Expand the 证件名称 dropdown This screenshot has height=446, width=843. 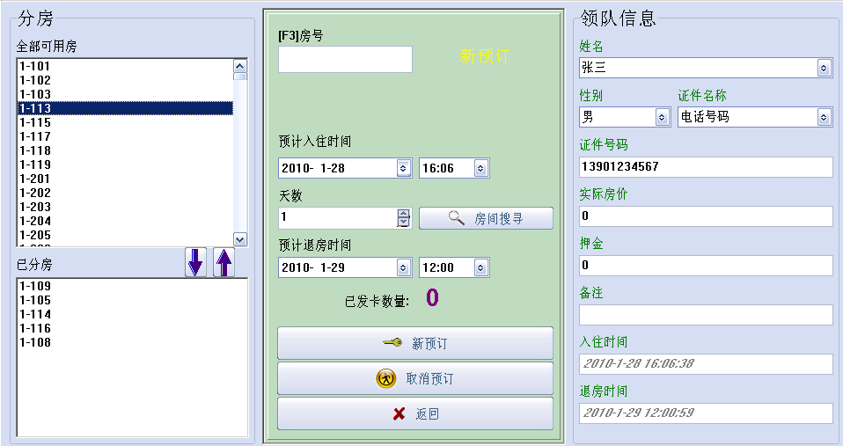coord(823,117)
